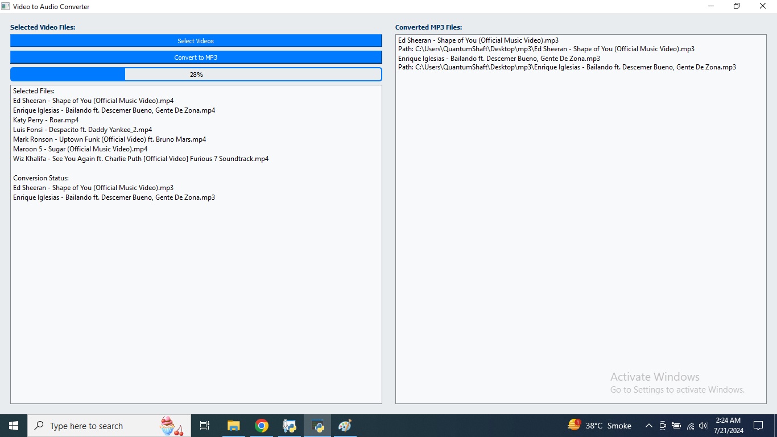Image resolution: width=777 pixels, height=437 pixels.
Task: Select Mark Ronson - Uptown Funk.mp4 line
Action: (110, 139)
